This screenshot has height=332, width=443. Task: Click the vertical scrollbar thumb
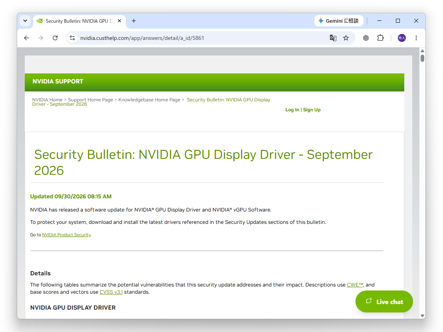[x=422, y=58]
